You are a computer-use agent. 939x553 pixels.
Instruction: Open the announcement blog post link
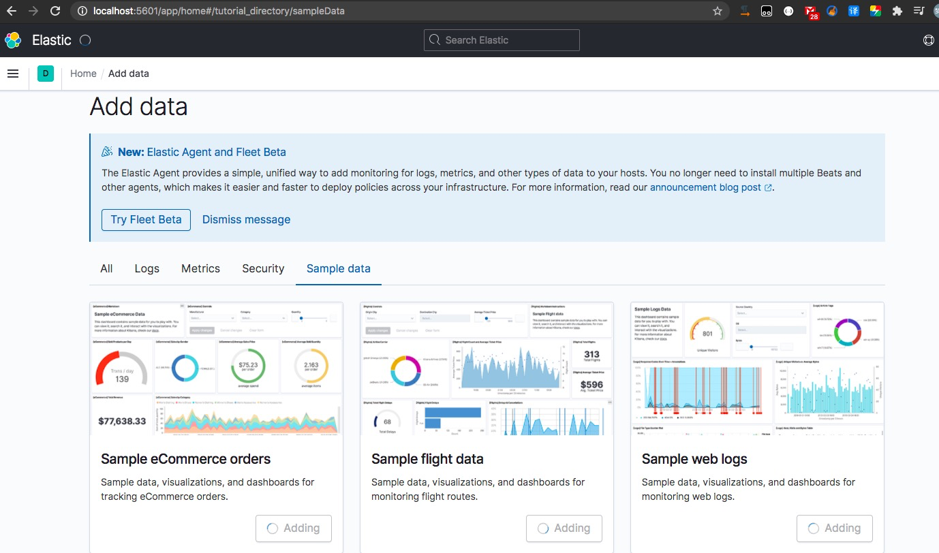click(711, 187)
